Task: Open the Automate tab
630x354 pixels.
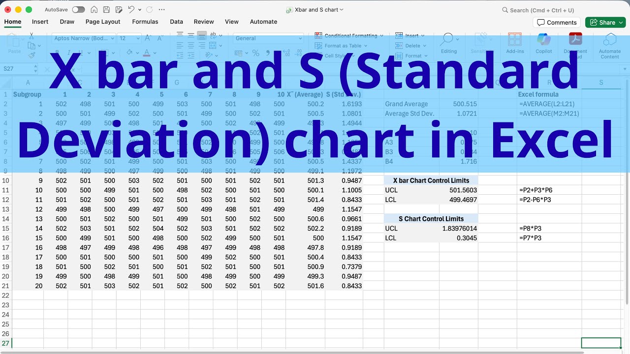Action: (263, 22)
